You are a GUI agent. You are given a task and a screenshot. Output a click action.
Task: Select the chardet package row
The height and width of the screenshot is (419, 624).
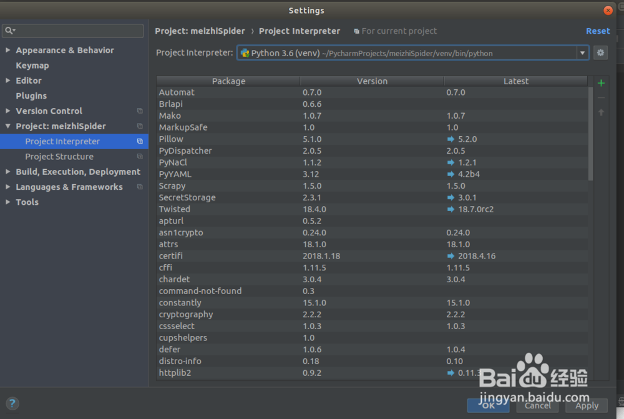[x=372, y=279]
